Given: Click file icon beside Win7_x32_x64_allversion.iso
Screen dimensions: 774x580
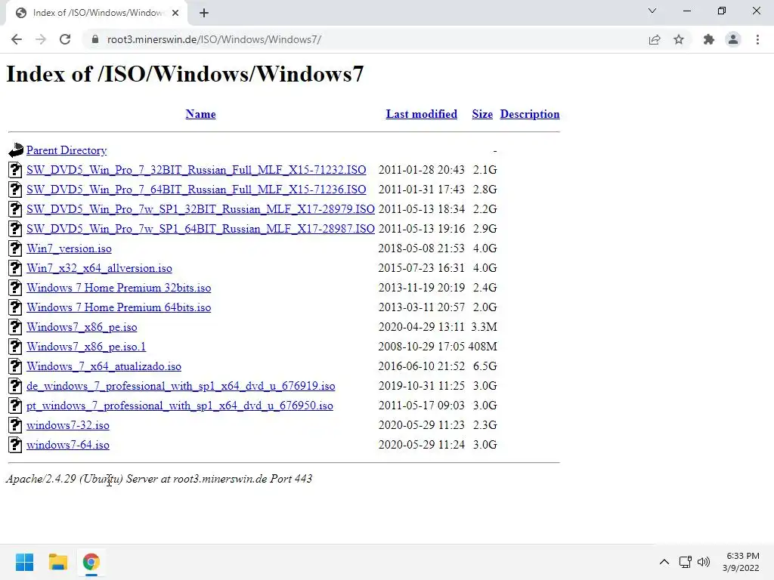Looking at the screenshot, I should click(x=15, y=268).
